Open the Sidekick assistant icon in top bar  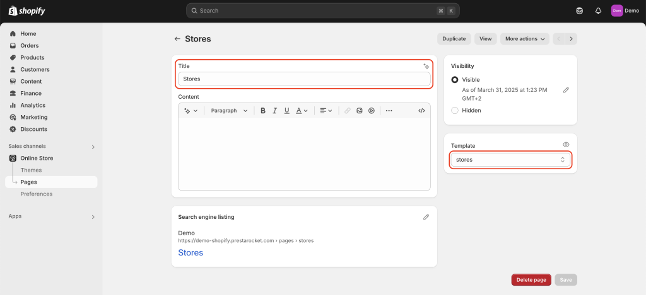pyautogui.click(x=579, y=11)
